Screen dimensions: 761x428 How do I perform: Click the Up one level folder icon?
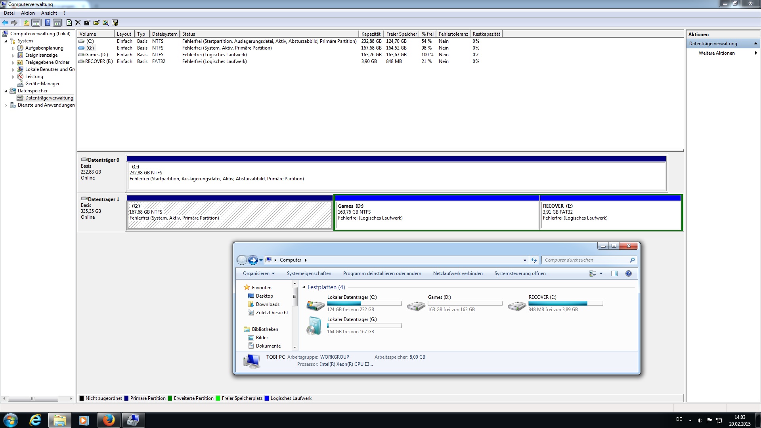(x=26, y=23)
